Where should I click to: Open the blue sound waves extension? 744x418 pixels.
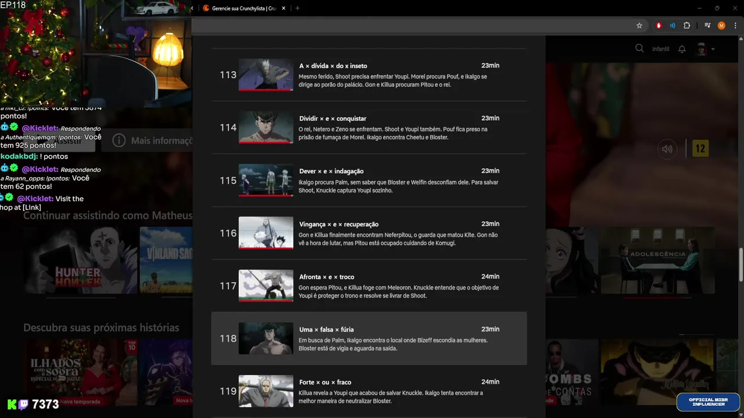[673, 26]
